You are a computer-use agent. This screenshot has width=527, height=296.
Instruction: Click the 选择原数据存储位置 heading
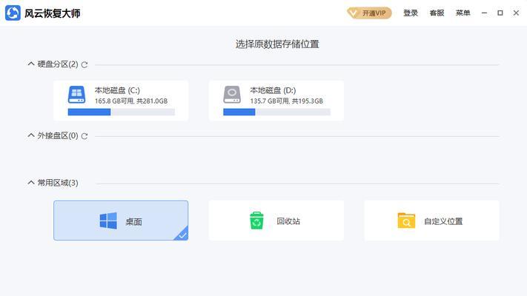coord(277,44)
